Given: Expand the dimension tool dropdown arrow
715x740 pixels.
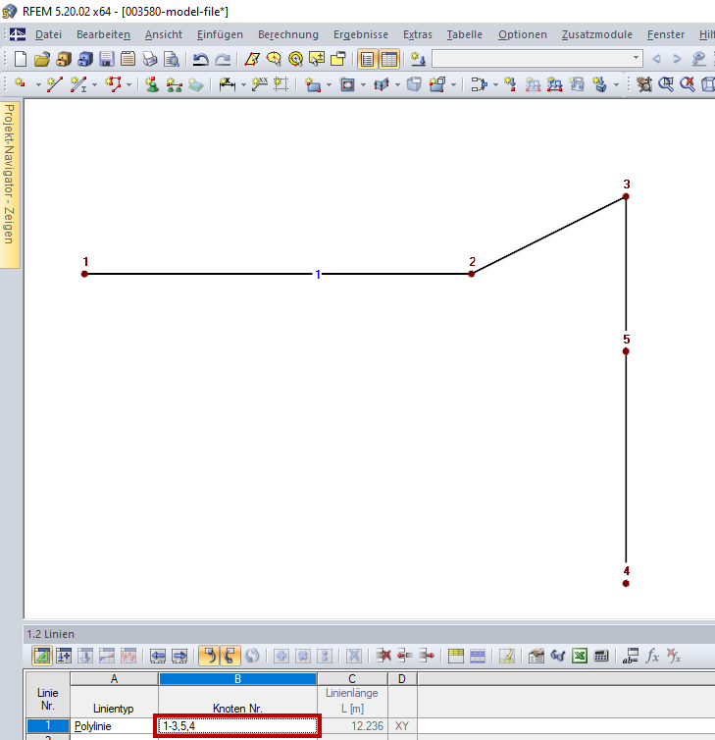Looking at the screenshot, I should click(x=243, y=85).
